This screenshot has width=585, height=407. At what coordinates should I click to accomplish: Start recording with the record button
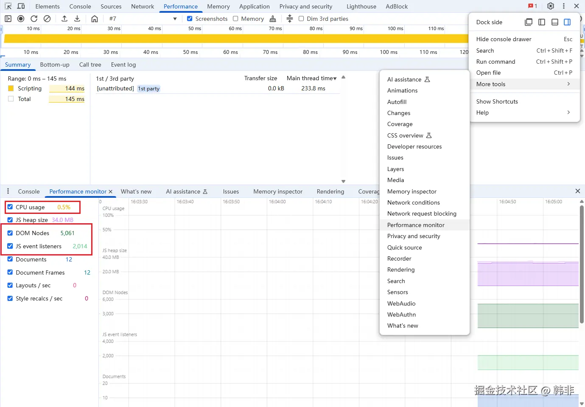[x=21, y=19]
